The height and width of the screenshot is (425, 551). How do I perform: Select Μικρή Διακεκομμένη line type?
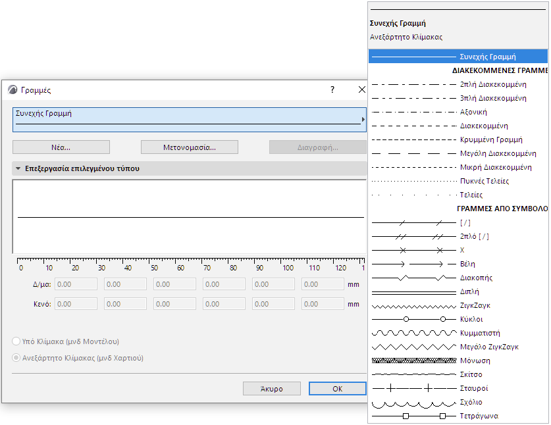point(458,167)
